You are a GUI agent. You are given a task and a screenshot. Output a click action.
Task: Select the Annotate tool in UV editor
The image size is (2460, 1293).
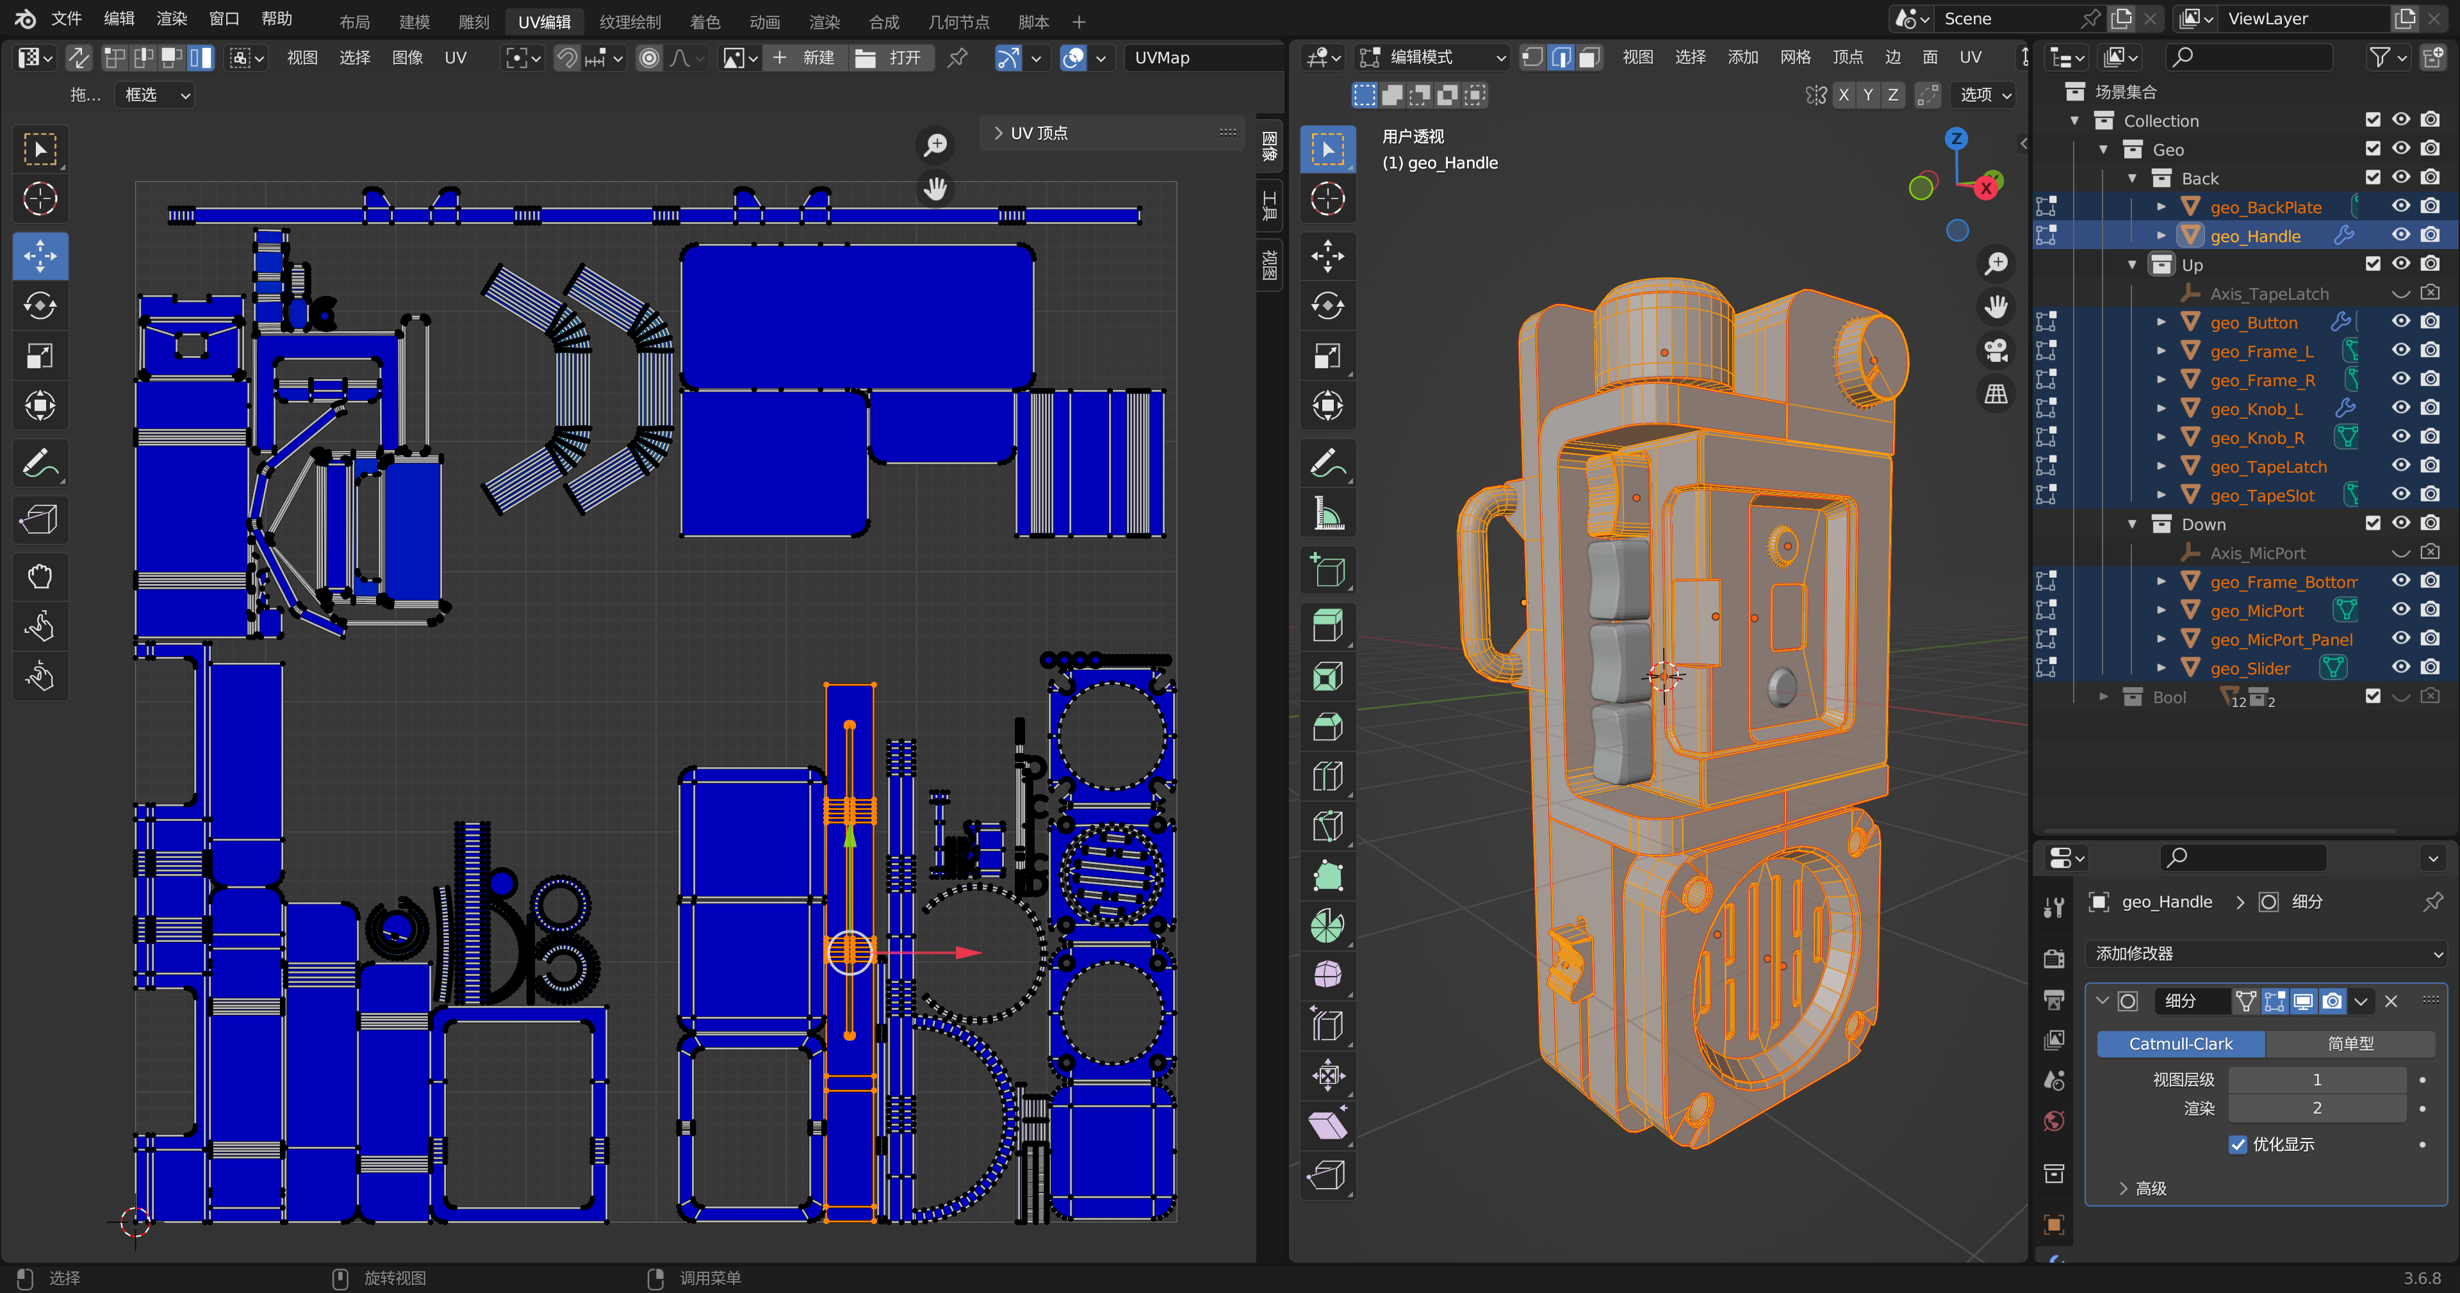coord(39,465)
